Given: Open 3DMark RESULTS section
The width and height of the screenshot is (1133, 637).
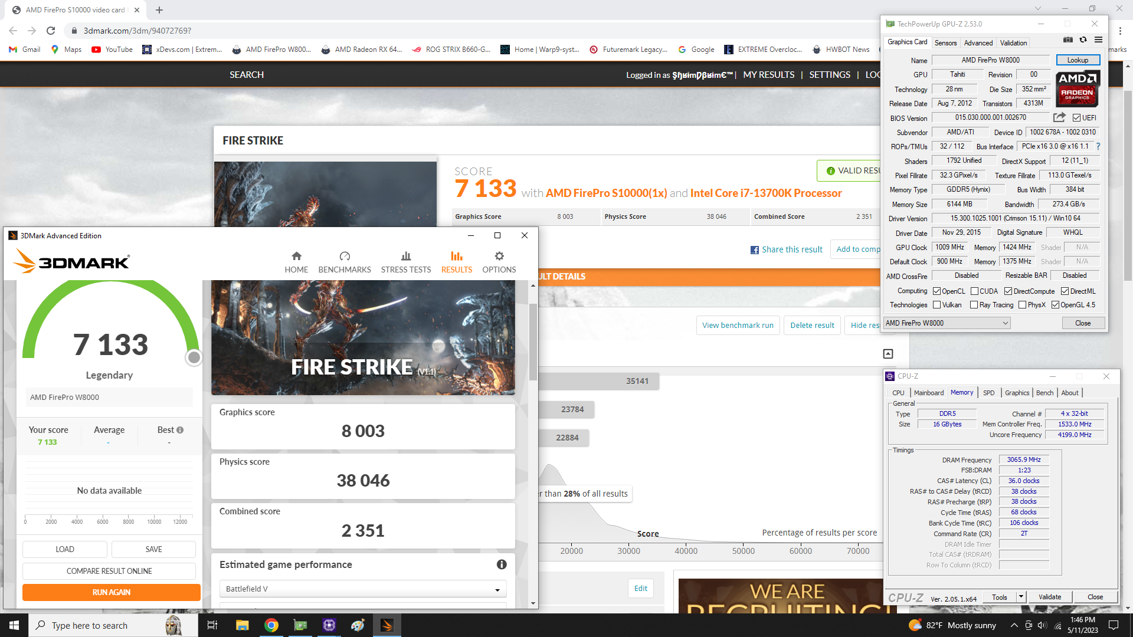Looking at the screenshot, I should click(457, 262).
